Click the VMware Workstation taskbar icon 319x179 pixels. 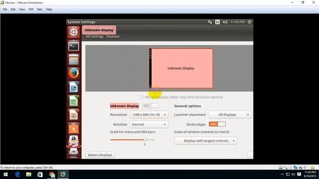click(63, 175)
